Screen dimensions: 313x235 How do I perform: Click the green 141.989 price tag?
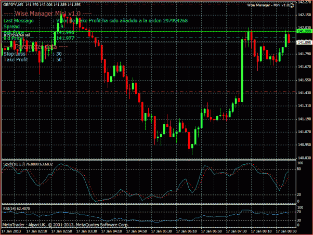pos(304,31)
